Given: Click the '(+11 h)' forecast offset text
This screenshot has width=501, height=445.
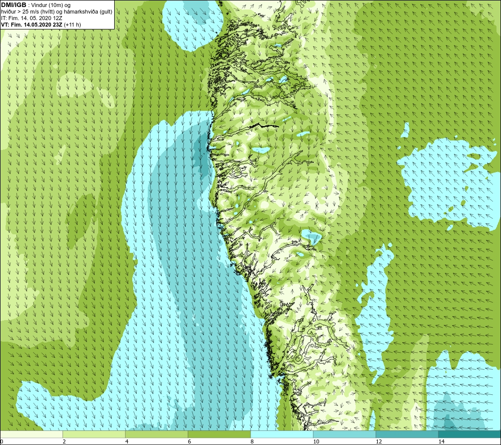Looking at the screenshot, I should coord(72,25).
